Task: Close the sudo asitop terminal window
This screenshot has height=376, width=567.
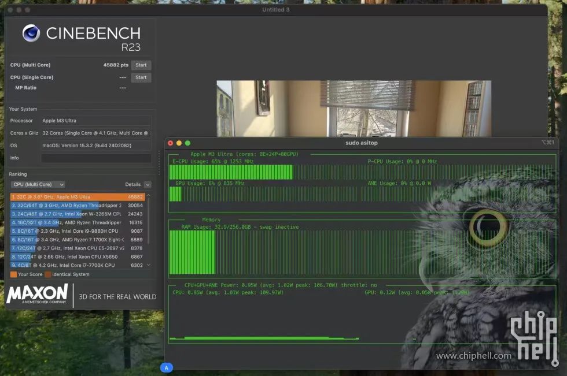Action: click(x=170, y=143)
